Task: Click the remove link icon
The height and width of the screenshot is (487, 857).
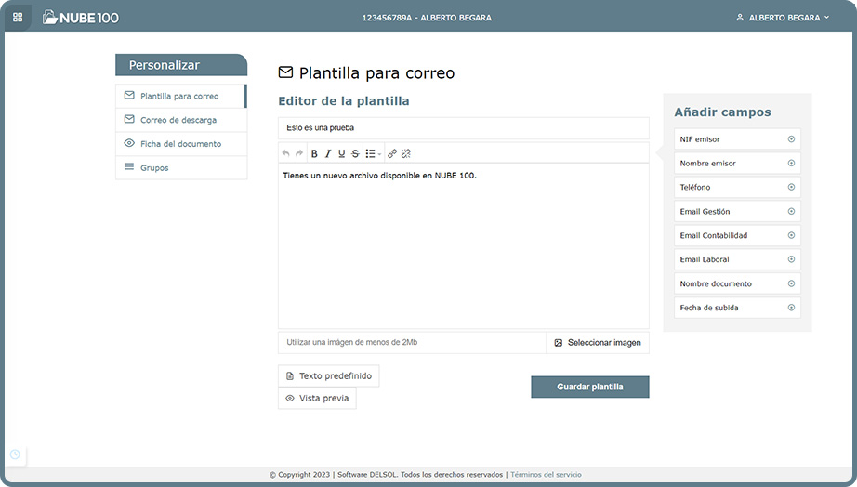Action: [406, 153]
